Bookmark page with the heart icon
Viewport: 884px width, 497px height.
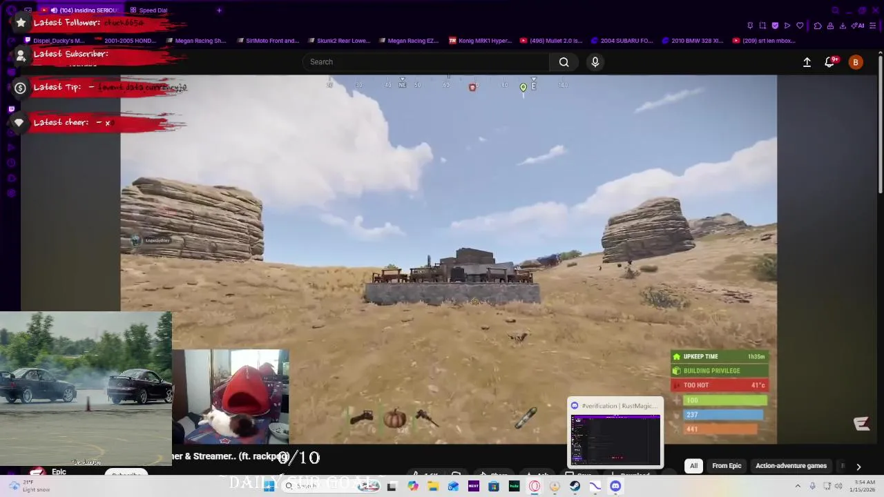[x=800, y=26]
